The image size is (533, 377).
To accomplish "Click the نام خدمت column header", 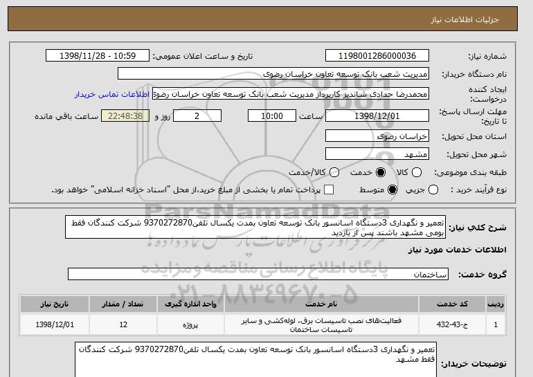I will (x=321, y=304).
